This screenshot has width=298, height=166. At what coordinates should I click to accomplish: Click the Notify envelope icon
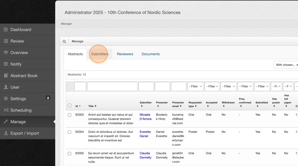(6, 64)
